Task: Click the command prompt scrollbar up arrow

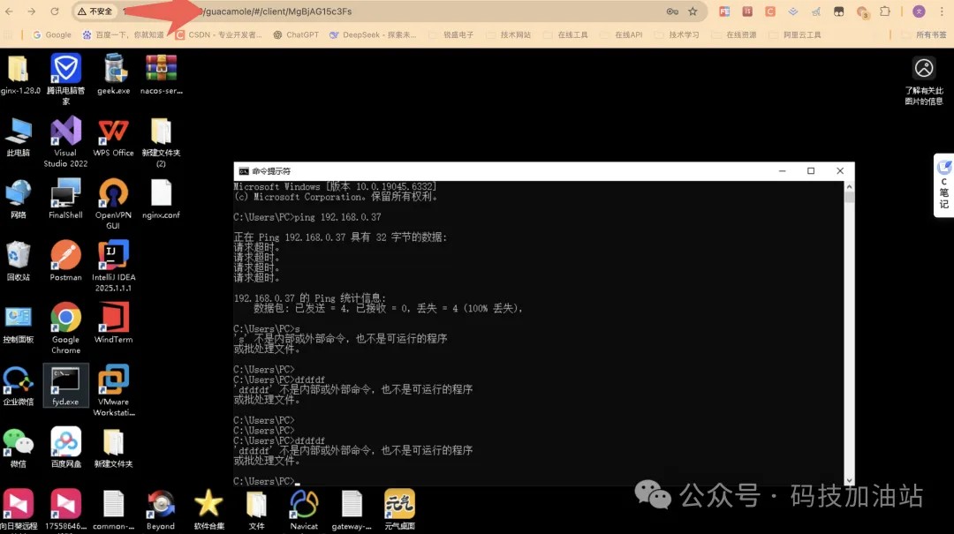Action: 849,187
